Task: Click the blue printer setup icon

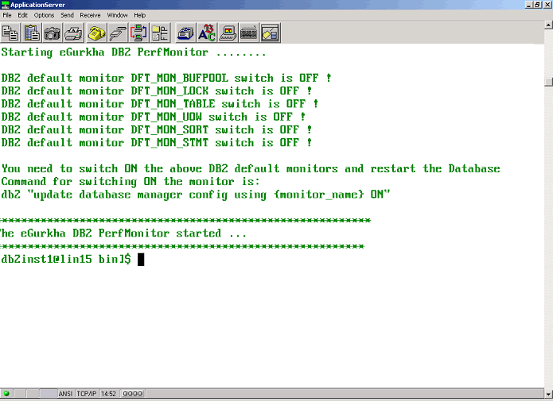Action: click(x=185, y=33)
